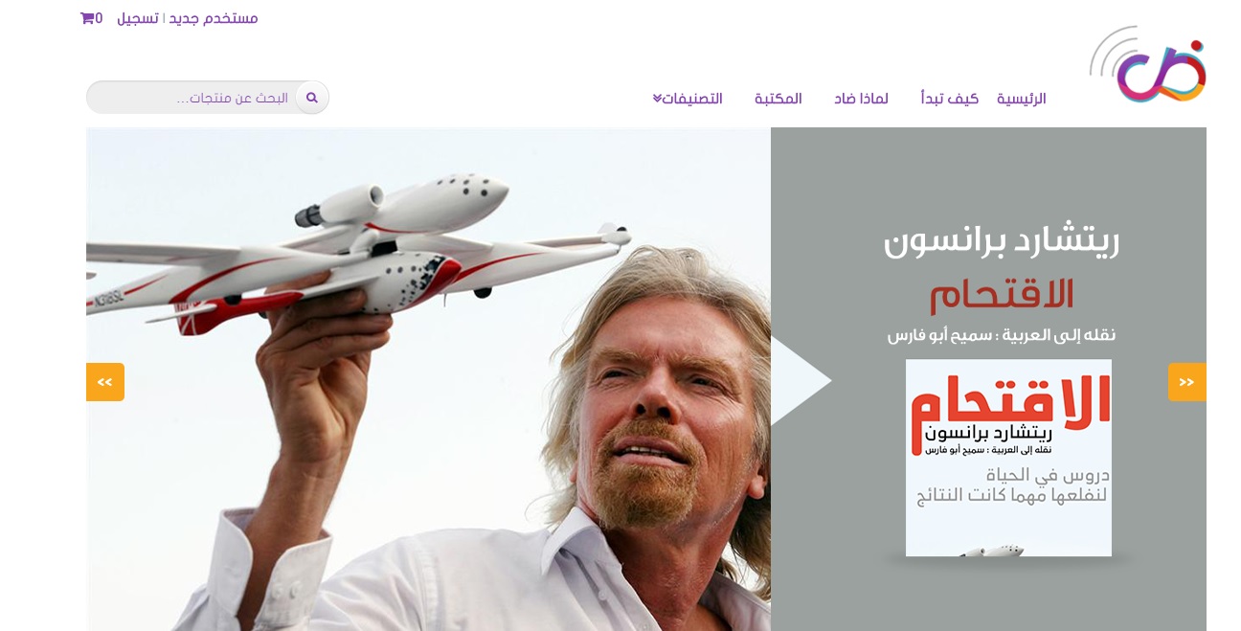This screenshot has width=1241, height=631.
Task: Click the red الاقتحام heading
Action: (x=1002, y=295)
